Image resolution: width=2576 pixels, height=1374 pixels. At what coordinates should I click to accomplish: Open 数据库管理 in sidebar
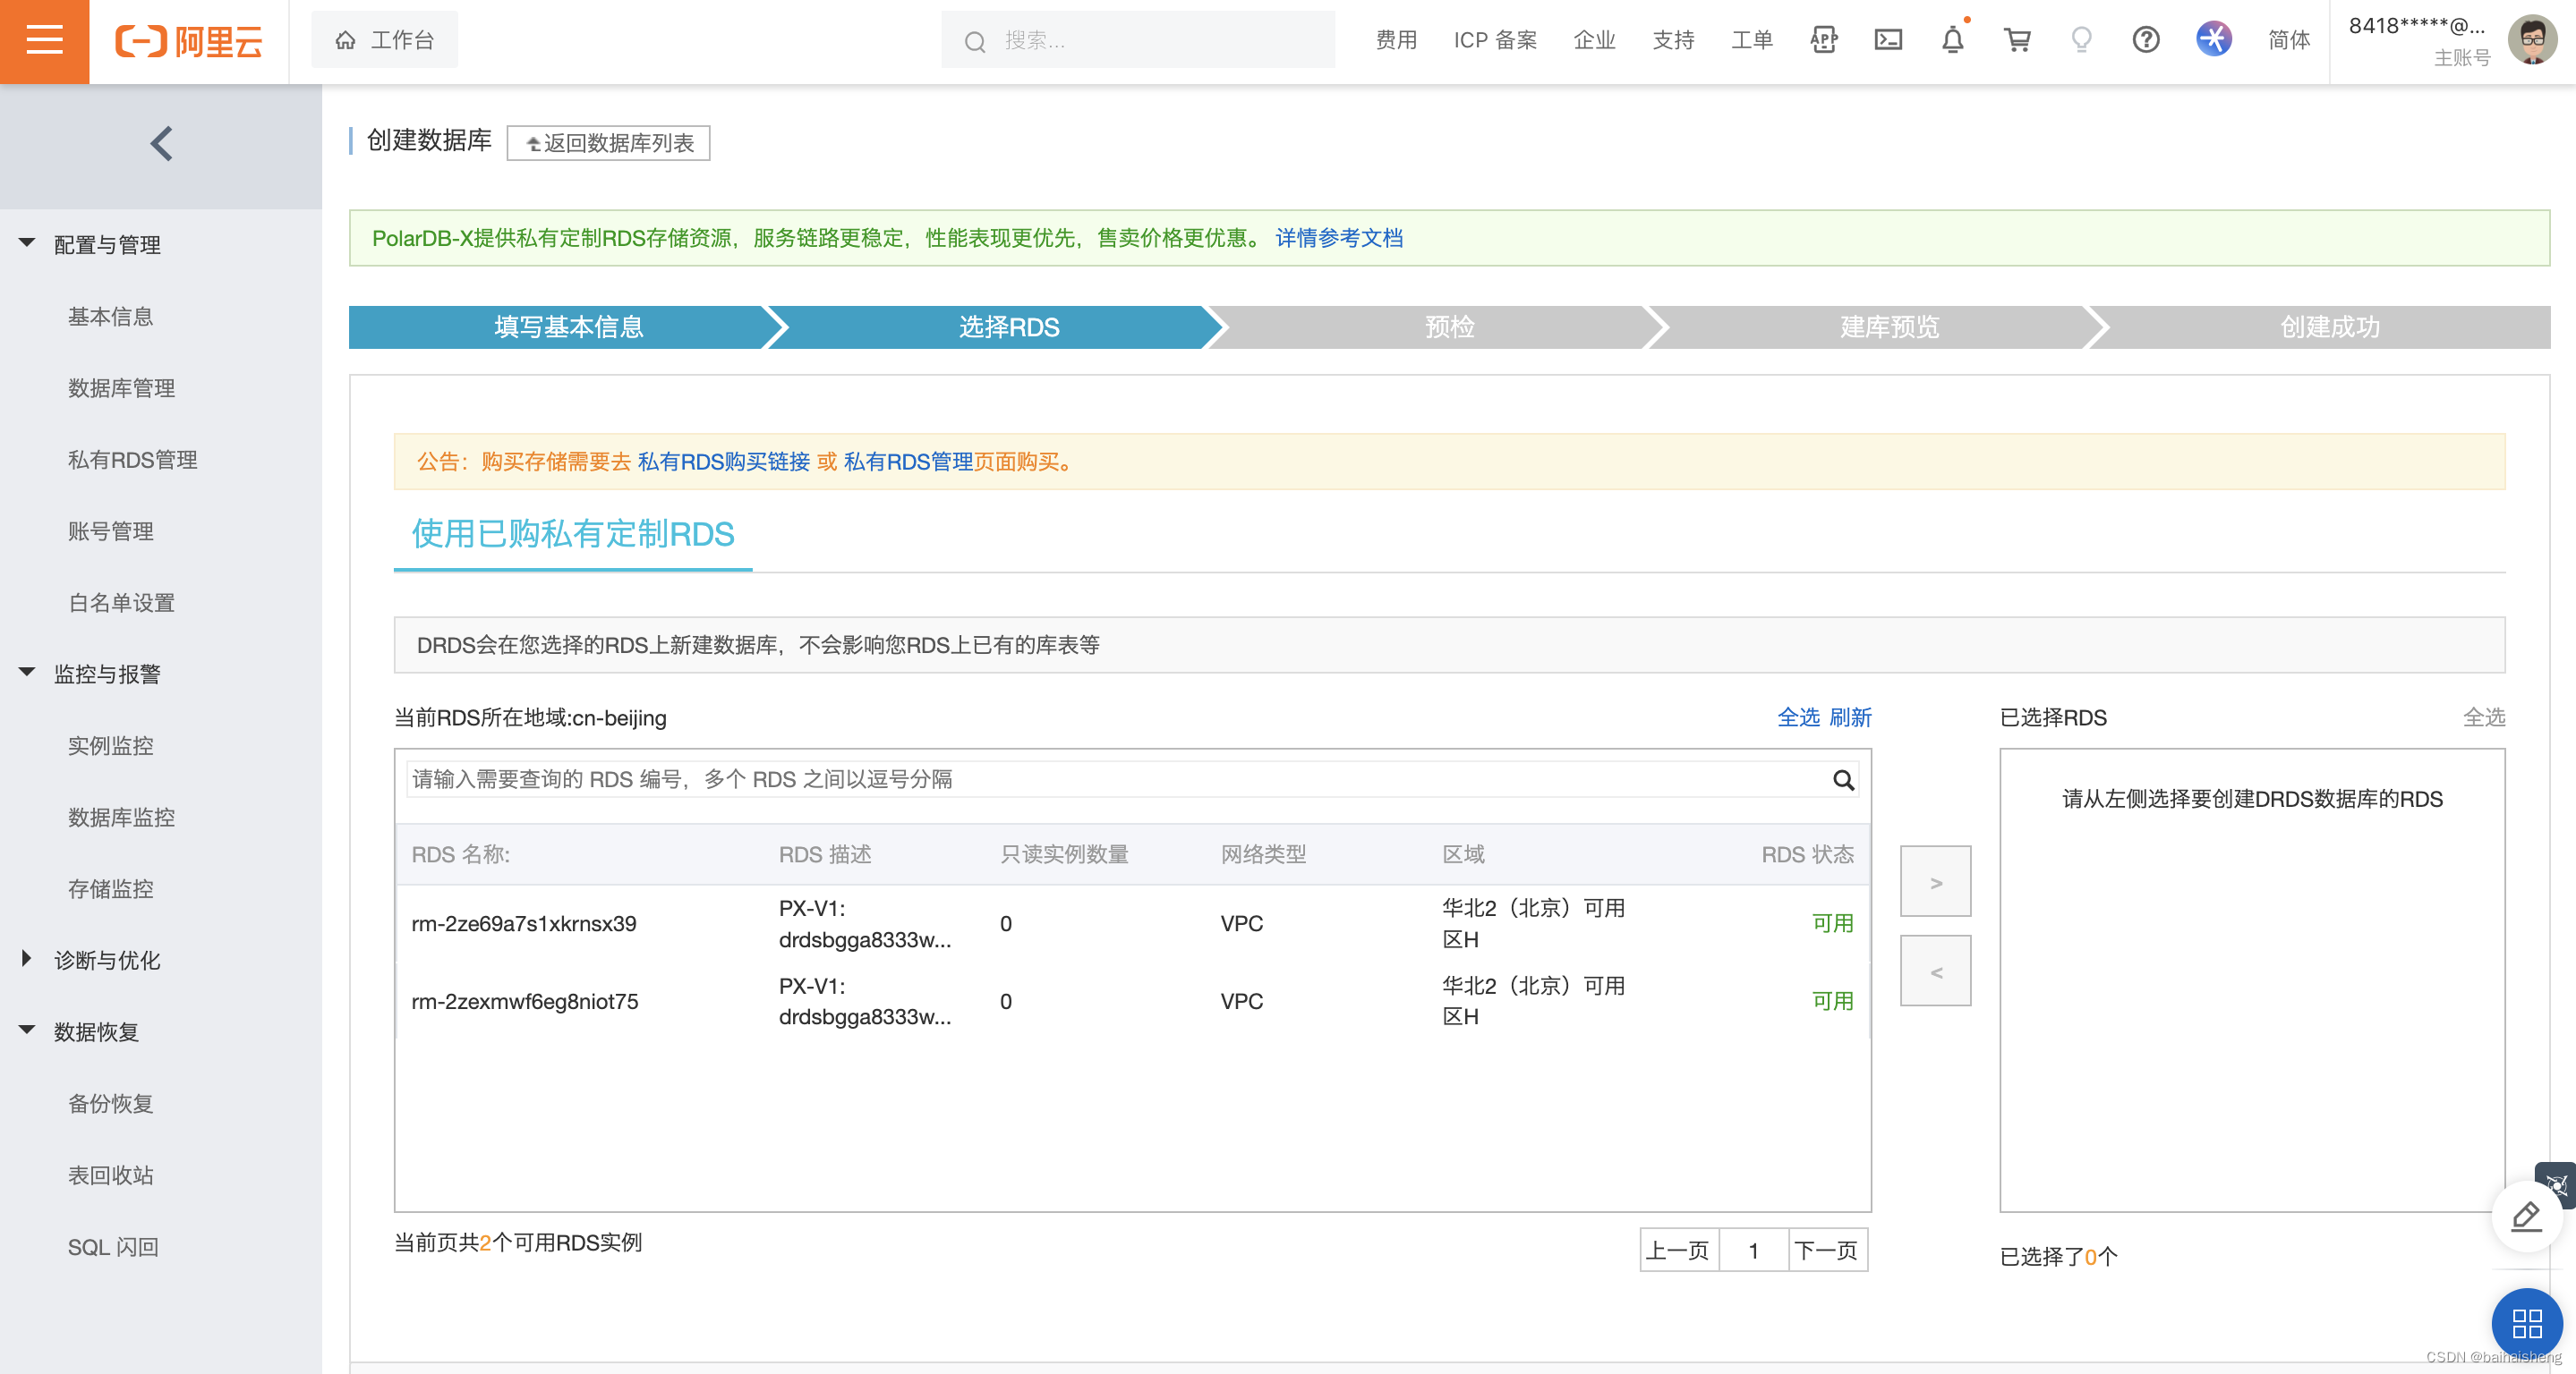pos(121,387)
